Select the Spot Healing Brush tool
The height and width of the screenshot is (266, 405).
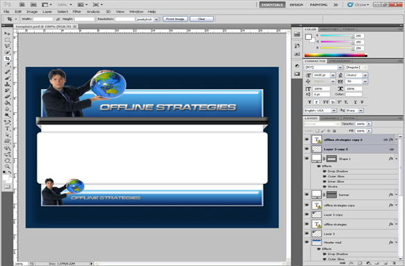(7, 72)
